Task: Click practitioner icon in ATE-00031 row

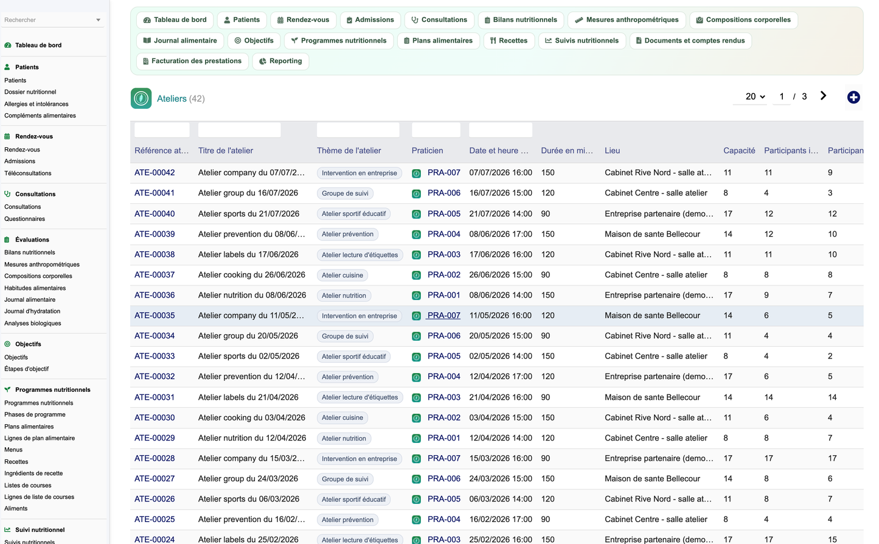Action: click(x=417, y=397)
